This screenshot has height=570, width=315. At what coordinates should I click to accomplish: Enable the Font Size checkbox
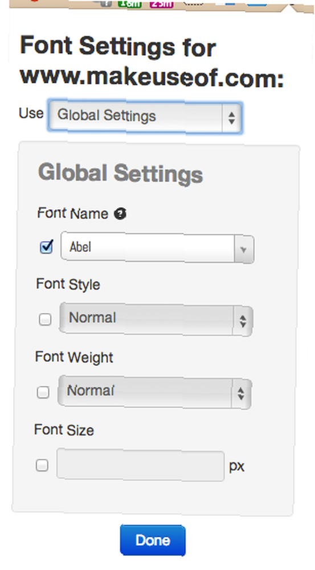pyautogui.click(x=42, y=465)
